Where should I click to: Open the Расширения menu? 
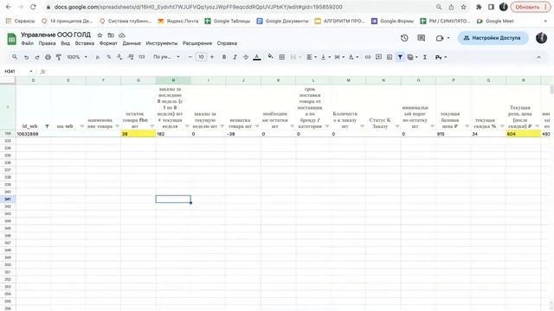[197, 43]
